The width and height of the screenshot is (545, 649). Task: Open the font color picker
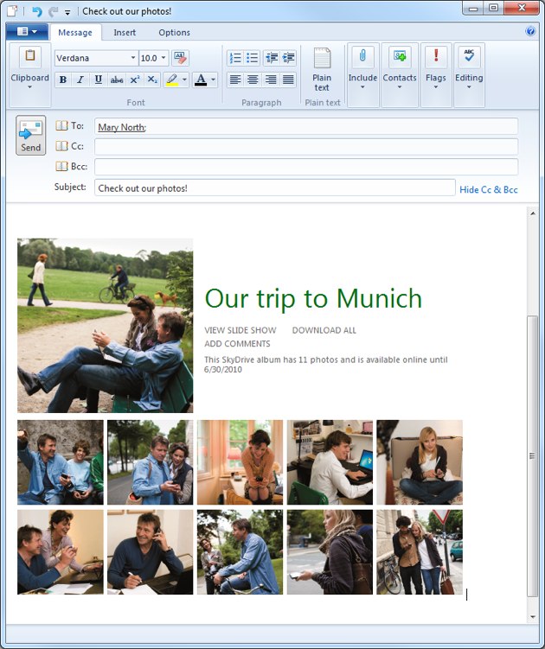point(210,80)
